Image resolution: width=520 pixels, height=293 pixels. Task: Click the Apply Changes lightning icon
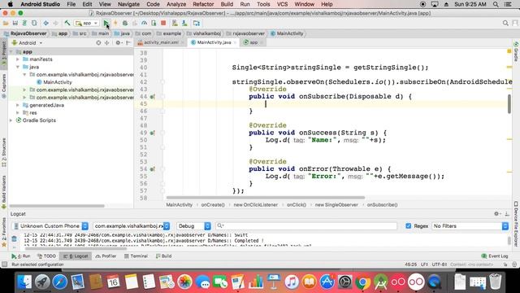(x=115, y=23)
